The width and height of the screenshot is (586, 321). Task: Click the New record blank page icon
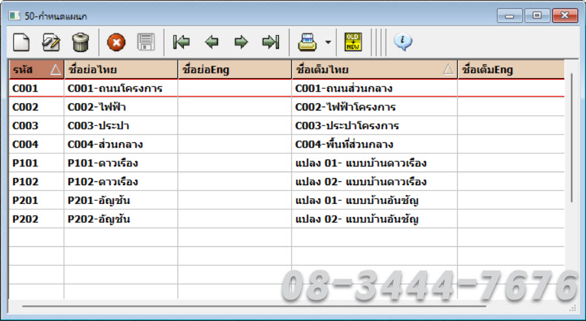tap(21, 42)
